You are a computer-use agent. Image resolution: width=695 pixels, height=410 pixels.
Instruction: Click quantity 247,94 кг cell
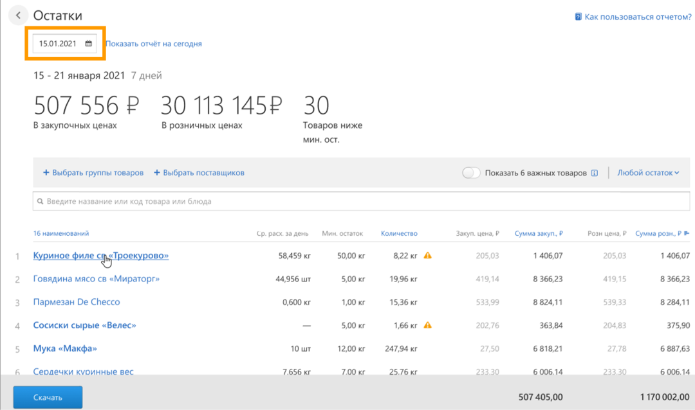click(x=401, y=349)
